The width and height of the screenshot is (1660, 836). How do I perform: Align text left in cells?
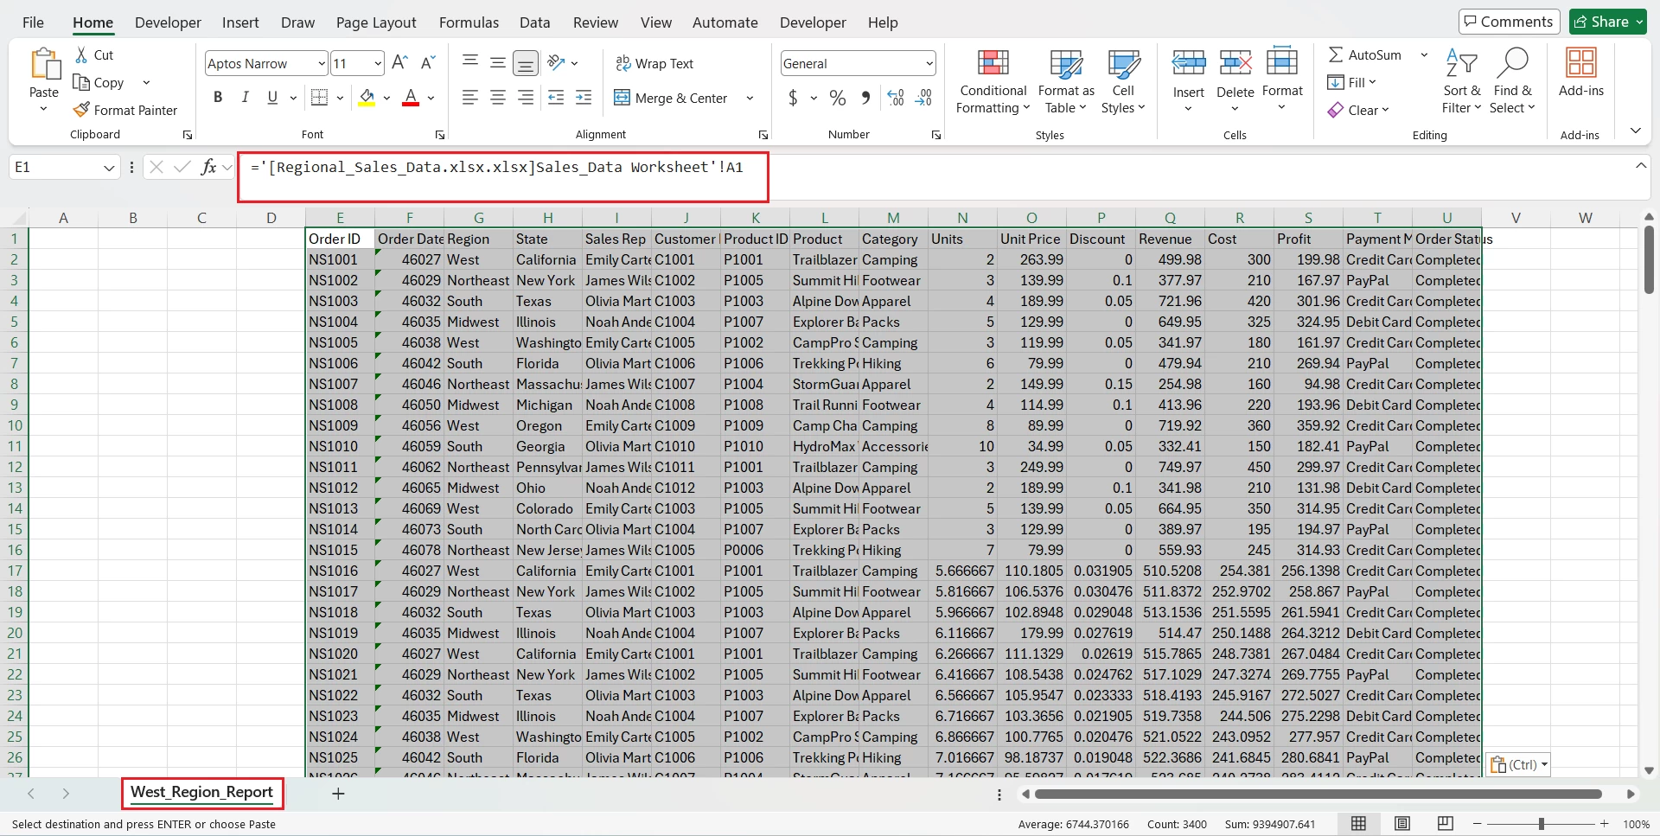pos(469,98)
